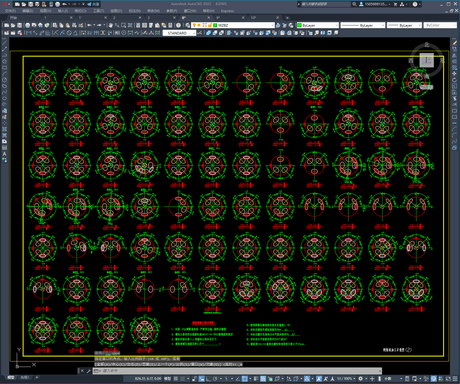Select the Arc Length dimension tool
Viewport: 460px width, 384px height.
tap(42, 33)
